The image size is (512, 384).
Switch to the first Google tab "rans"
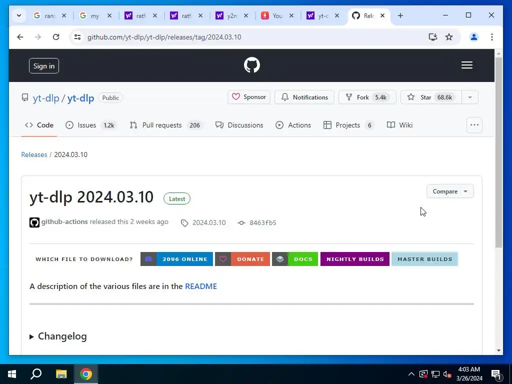(x=49, y=15)
